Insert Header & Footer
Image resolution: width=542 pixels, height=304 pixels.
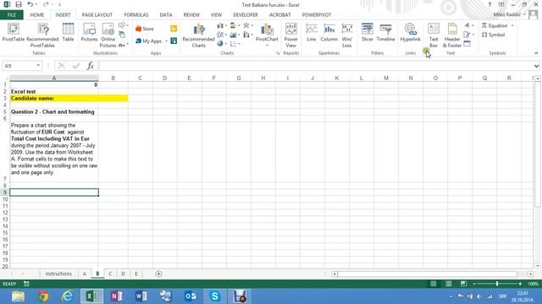[452, 35]
